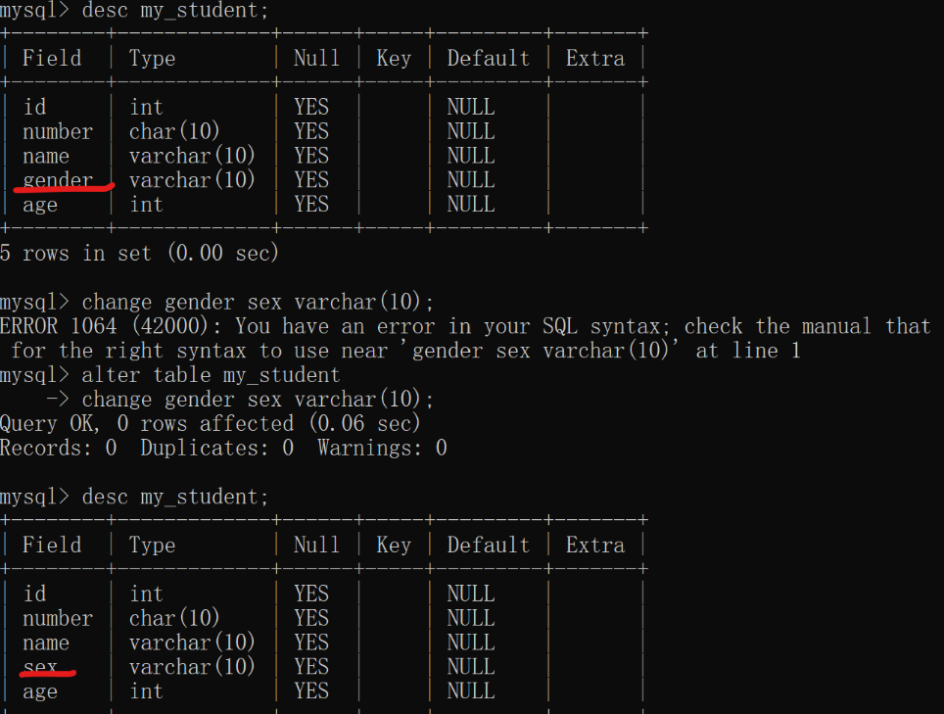Click the underlined 'sex' field in second table
The width and height of the screenshot is (944, 714).
[40, 667]
